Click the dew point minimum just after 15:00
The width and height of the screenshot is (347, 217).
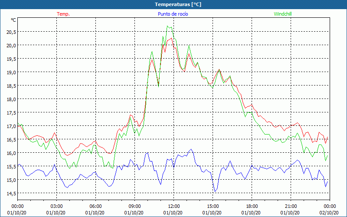point(215,191)
